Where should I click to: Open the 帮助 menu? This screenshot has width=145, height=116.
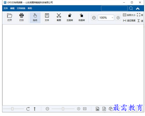pos(30,8)
